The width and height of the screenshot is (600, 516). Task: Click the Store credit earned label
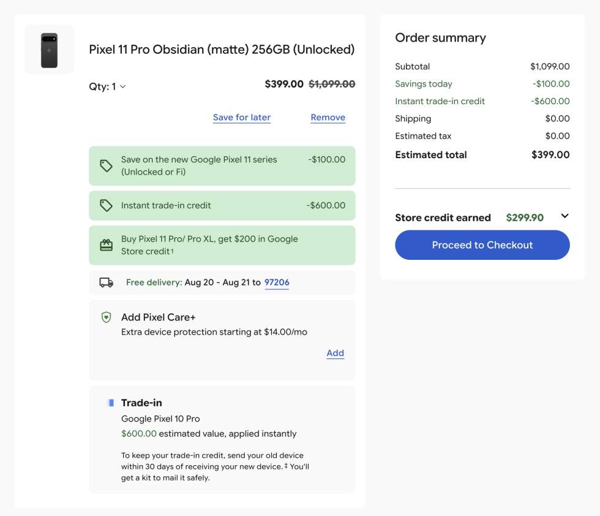pos(443,218)
